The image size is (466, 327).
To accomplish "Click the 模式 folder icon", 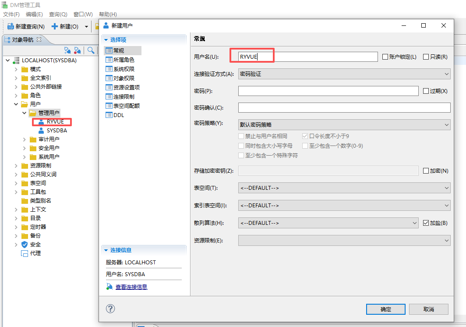I will (x=25, y=69).
